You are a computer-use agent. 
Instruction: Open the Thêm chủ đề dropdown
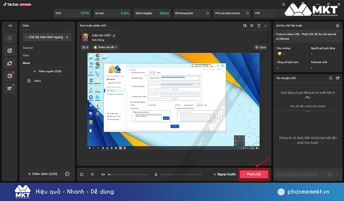coord(106,47)
